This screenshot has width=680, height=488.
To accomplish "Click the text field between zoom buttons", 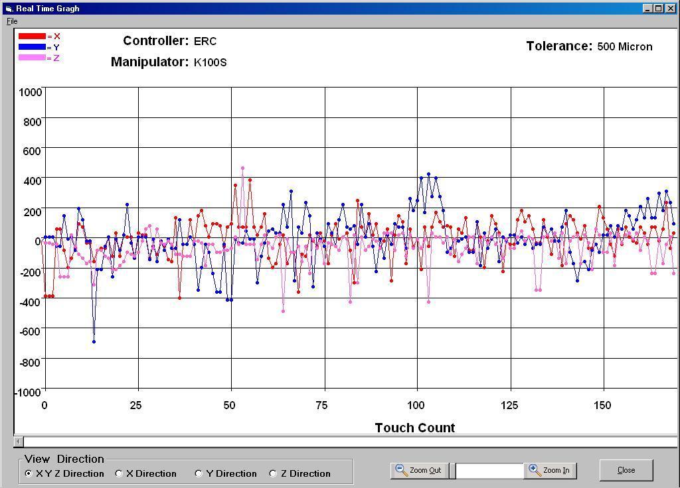I will pos(489,471).
